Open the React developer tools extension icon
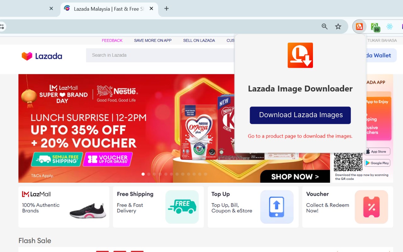The height and width of the screenshot is (252, 403). (x=389, y=26)
